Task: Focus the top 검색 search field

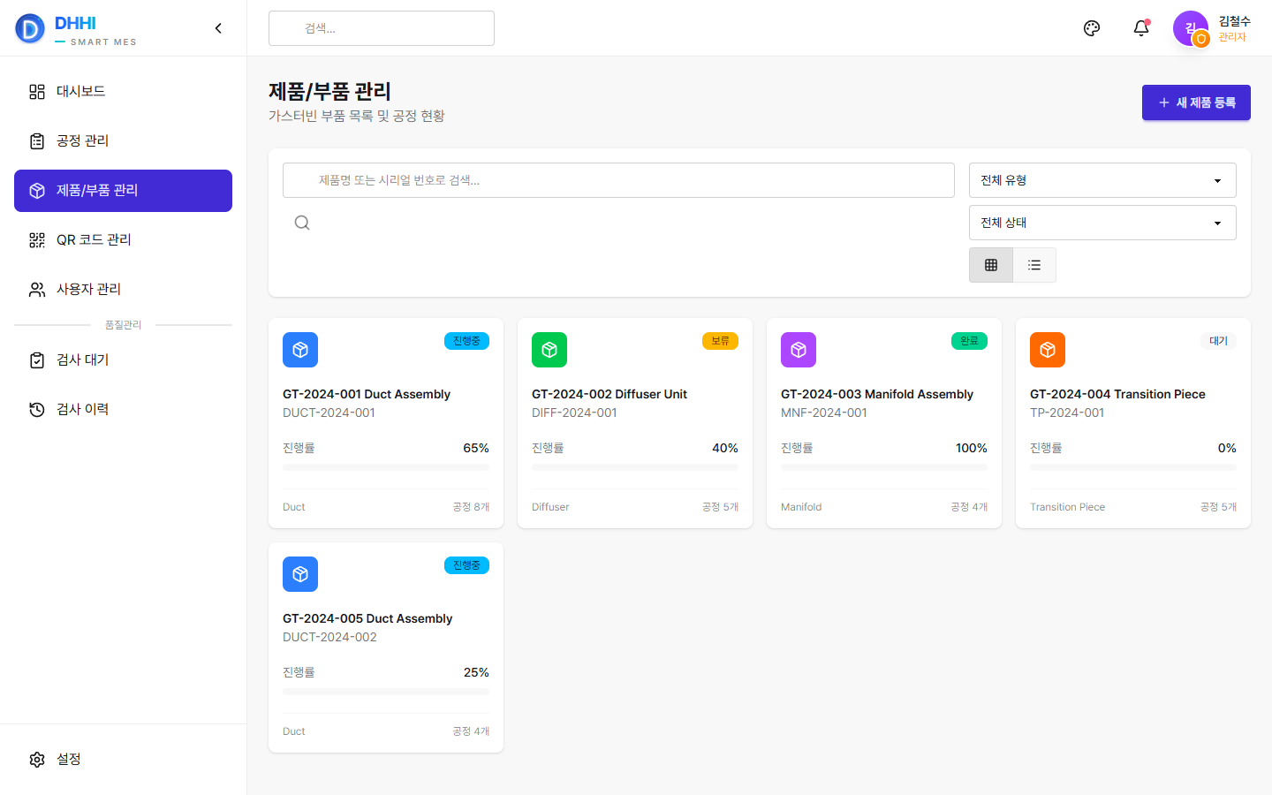Action: pyautogui.click(x=382, y=28)
